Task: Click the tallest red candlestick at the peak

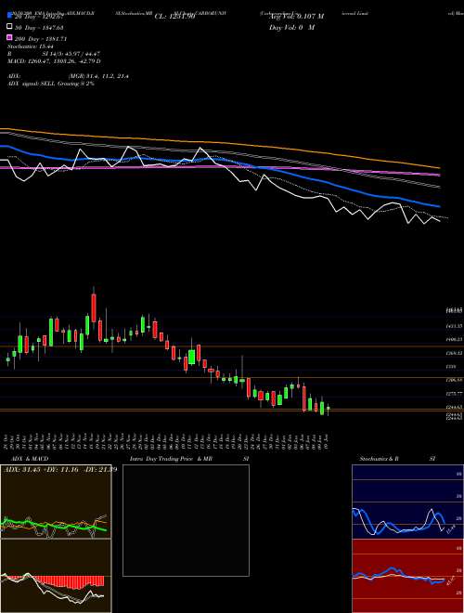Action: [94, 307]
